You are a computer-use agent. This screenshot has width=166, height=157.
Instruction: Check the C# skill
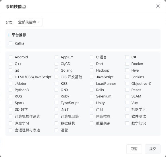[127, 57]
